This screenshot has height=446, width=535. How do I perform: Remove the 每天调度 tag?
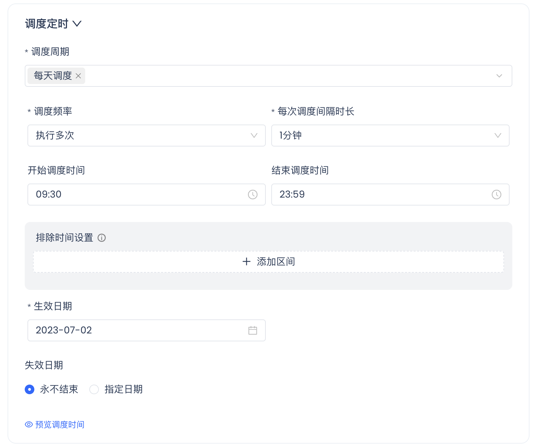tap(78, 76)
